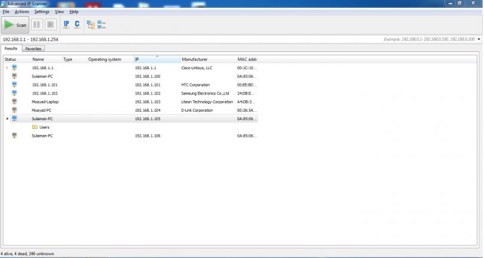Image resolution: width=484 pixels, height=258 pixels.
Task: Select the name 192.168.1.1 in the list
Action: point(42,68)
